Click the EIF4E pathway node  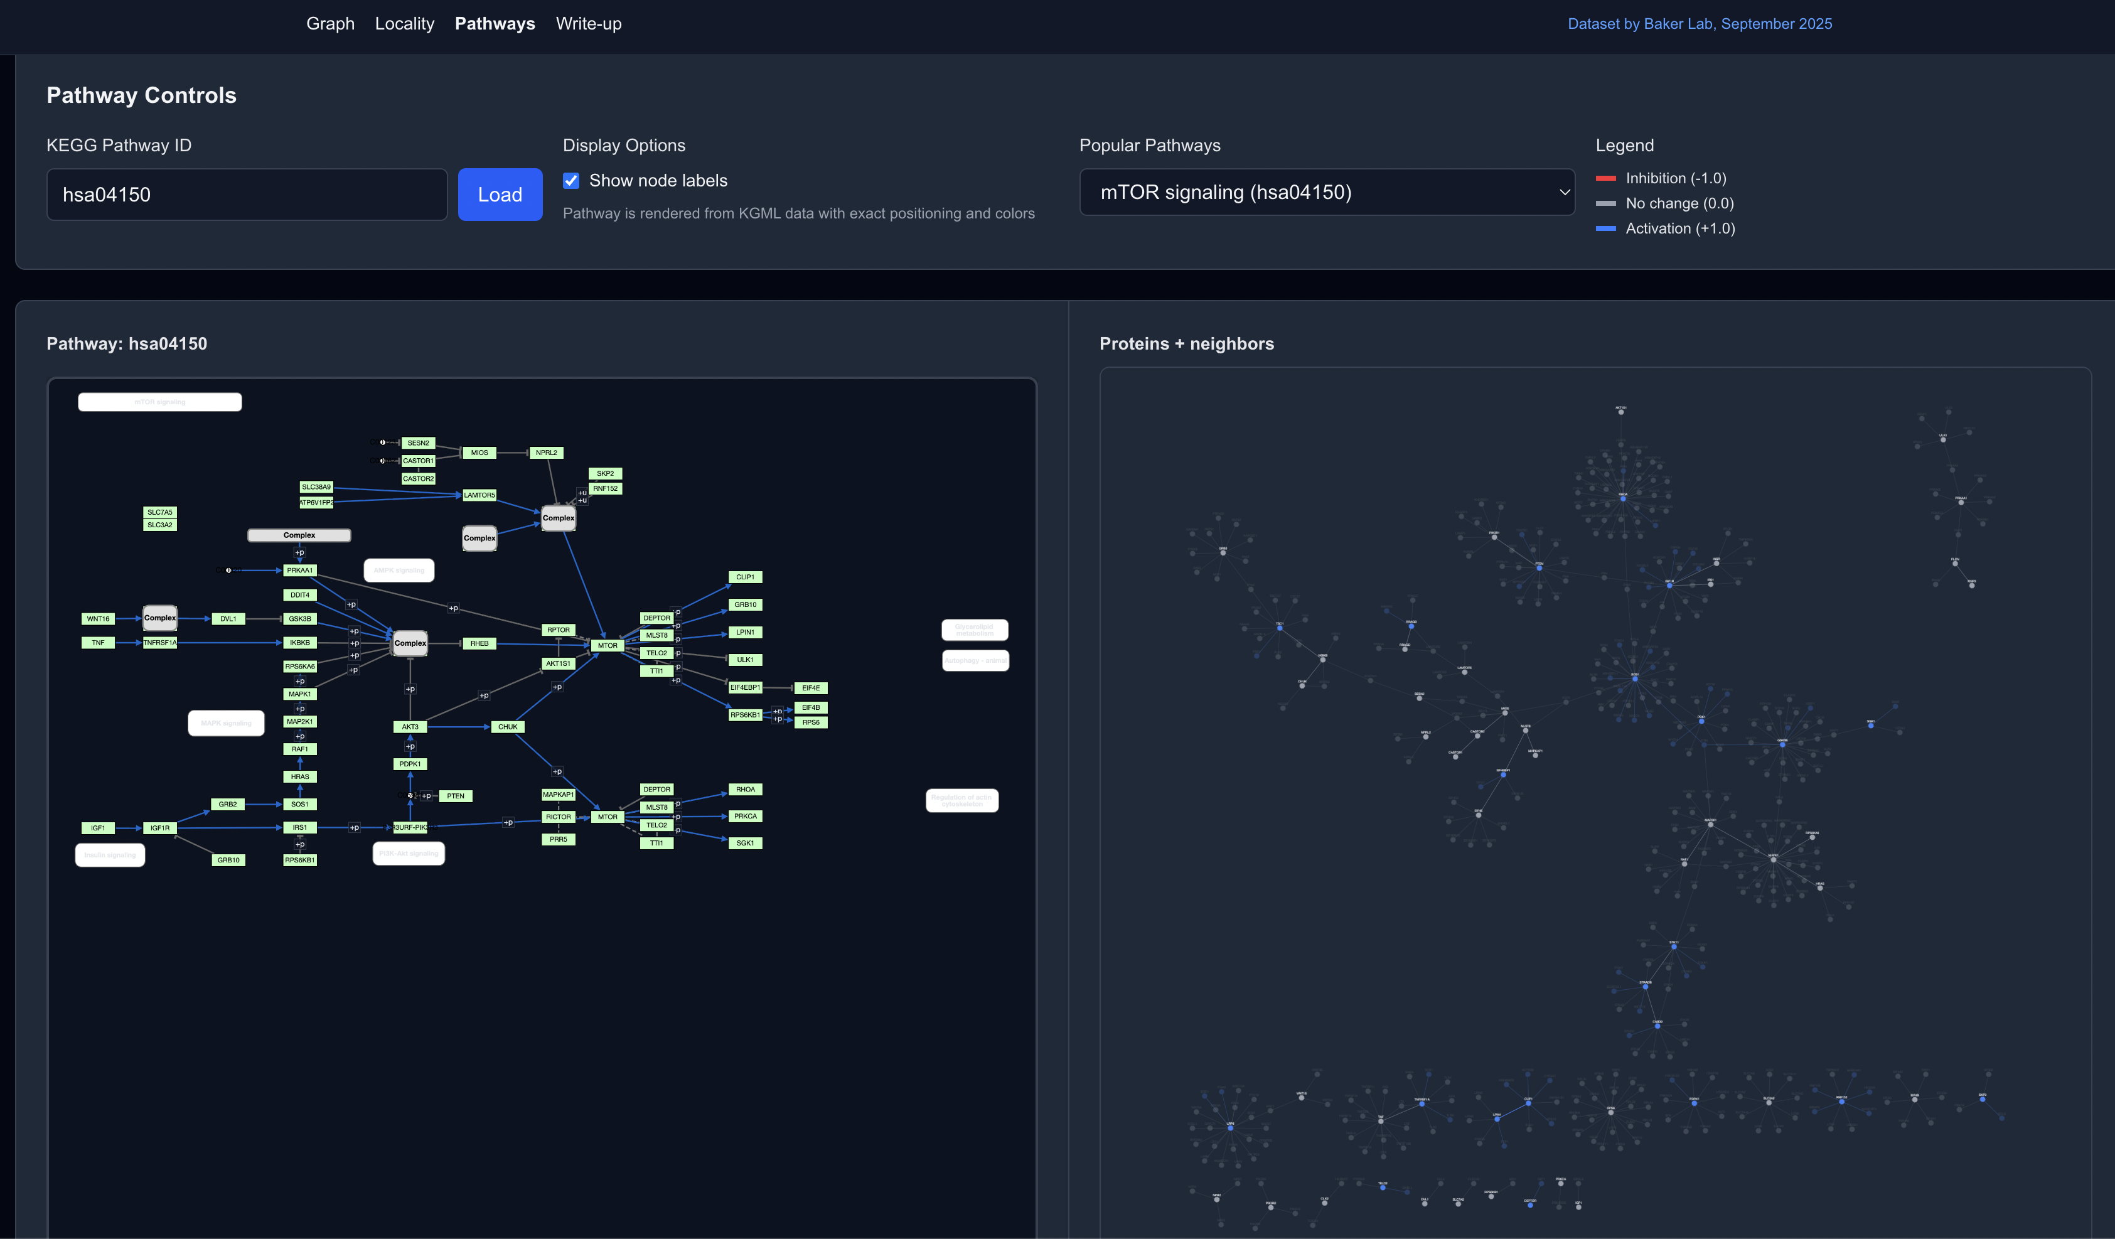(x=811, y=687)
